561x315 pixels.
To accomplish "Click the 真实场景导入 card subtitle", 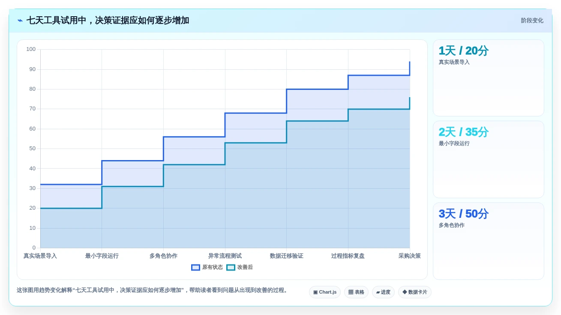I will 454,62.
